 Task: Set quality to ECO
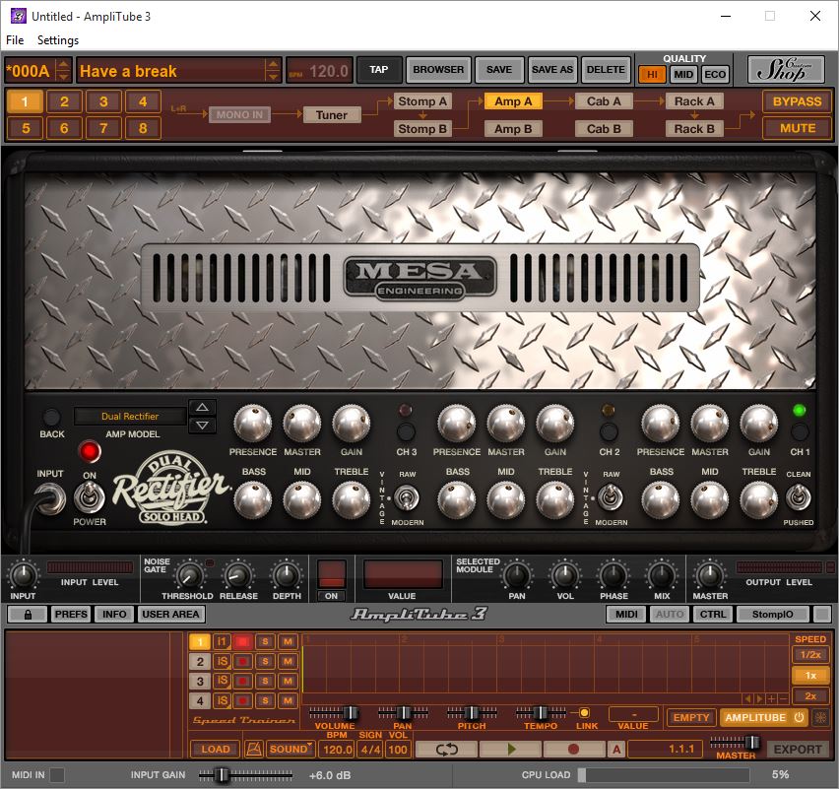[715, 75]
